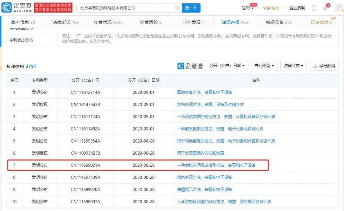Open patent 一种测试数据的构造方法 link

[x=226, y=116]
